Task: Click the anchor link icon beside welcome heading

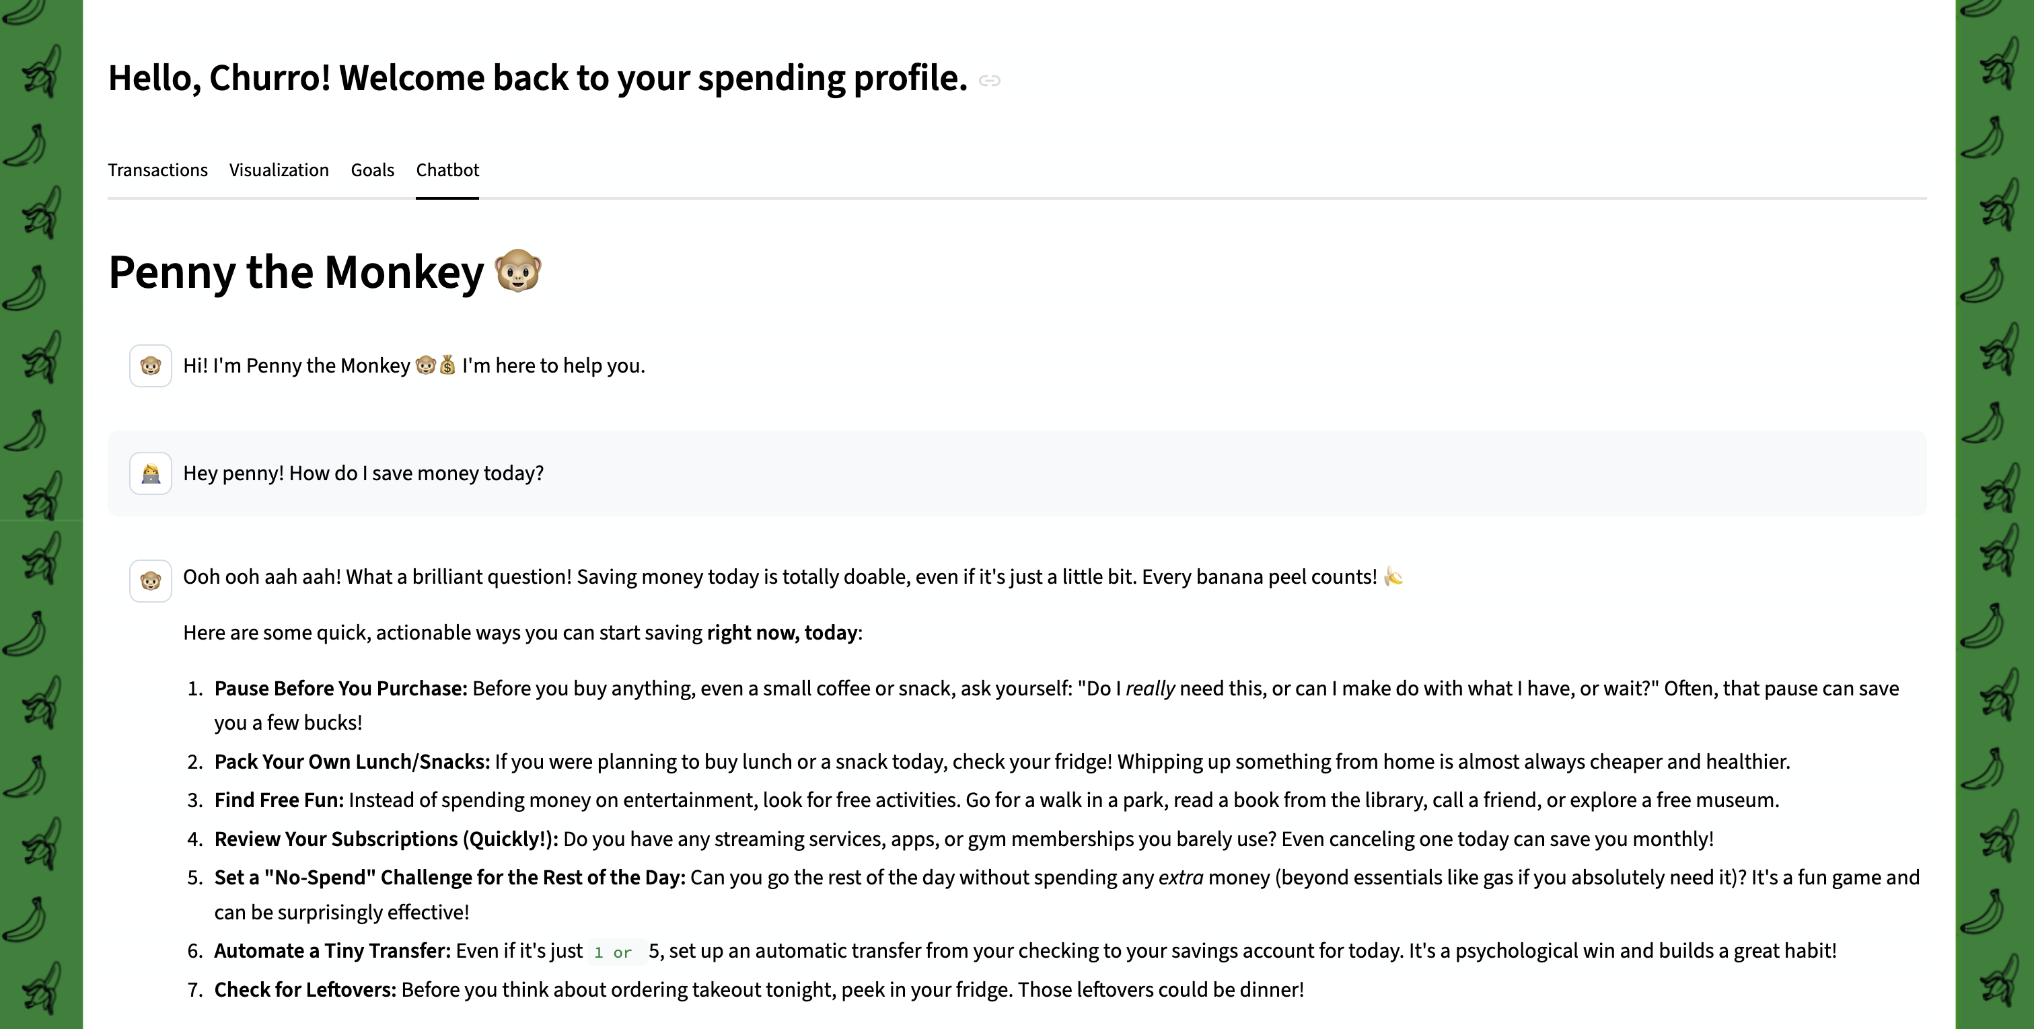Action: pos(989,81)
